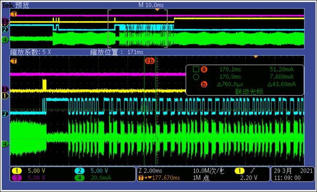
Task: Click the 预览 preview status label
Action: 22,5
